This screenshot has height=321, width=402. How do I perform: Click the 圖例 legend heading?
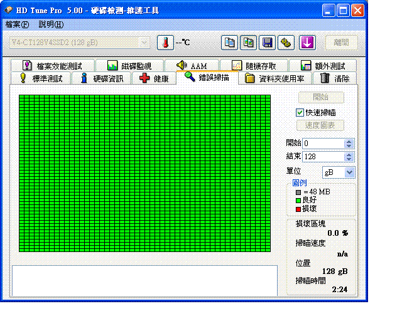click(x=300, y=183)
